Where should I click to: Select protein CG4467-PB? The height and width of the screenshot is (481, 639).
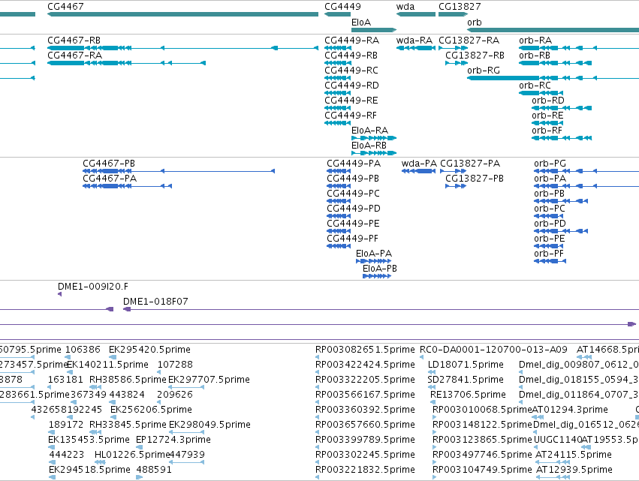(179, 171)
